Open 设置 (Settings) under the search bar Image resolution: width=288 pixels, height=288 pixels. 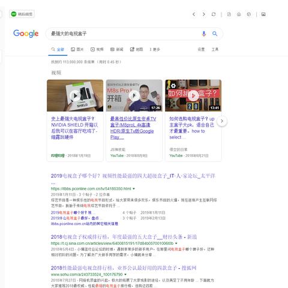[x=201, y=49]
